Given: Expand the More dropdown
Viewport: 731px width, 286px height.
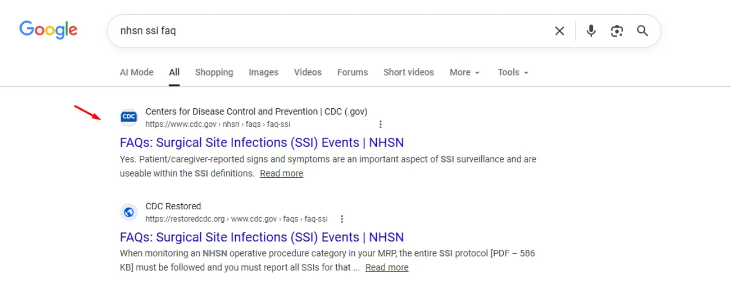Looking at the screenshot, I should coord(465,72).
